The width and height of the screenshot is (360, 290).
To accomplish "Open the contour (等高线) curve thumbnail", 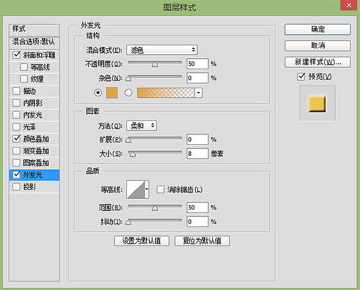I will coord(135,189).
